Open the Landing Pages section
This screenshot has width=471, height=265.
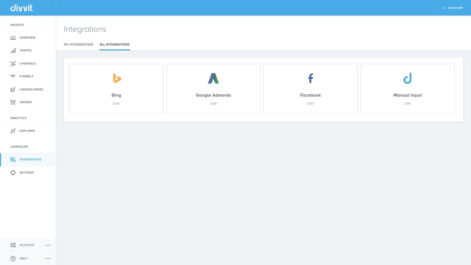(x=31, y=89)
